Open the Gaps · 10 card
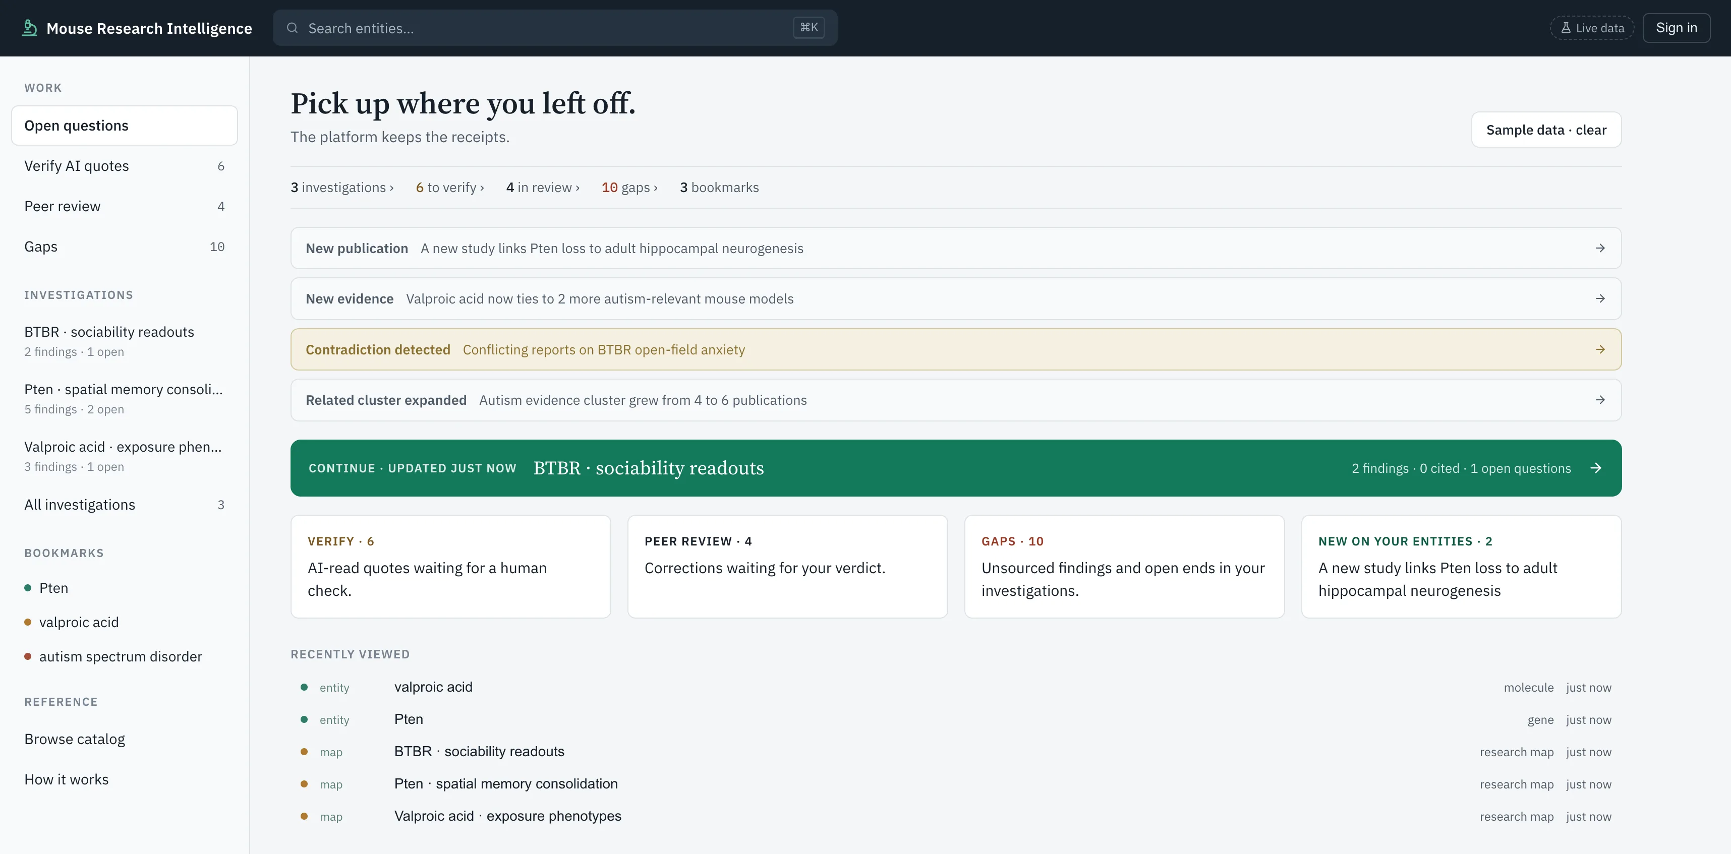 [x=1124, y=567]
